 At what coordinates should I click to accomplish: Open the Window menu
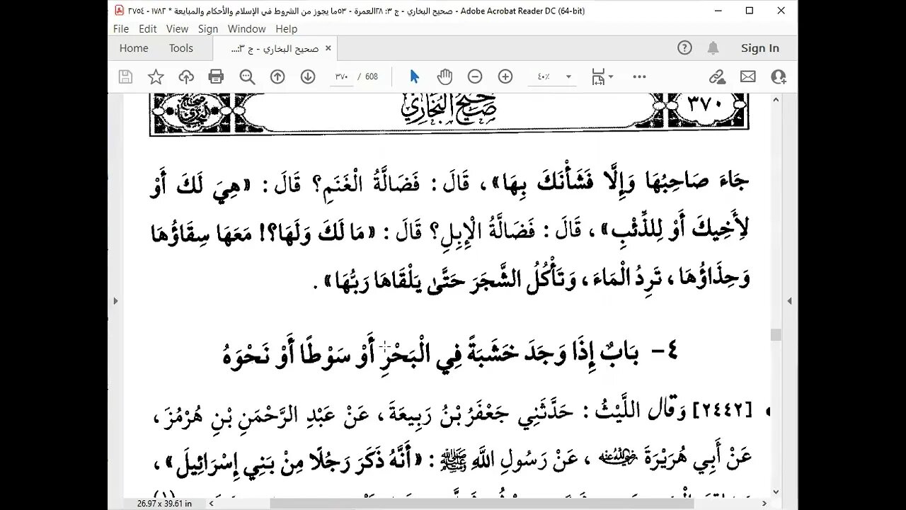[x=247, y=29]
